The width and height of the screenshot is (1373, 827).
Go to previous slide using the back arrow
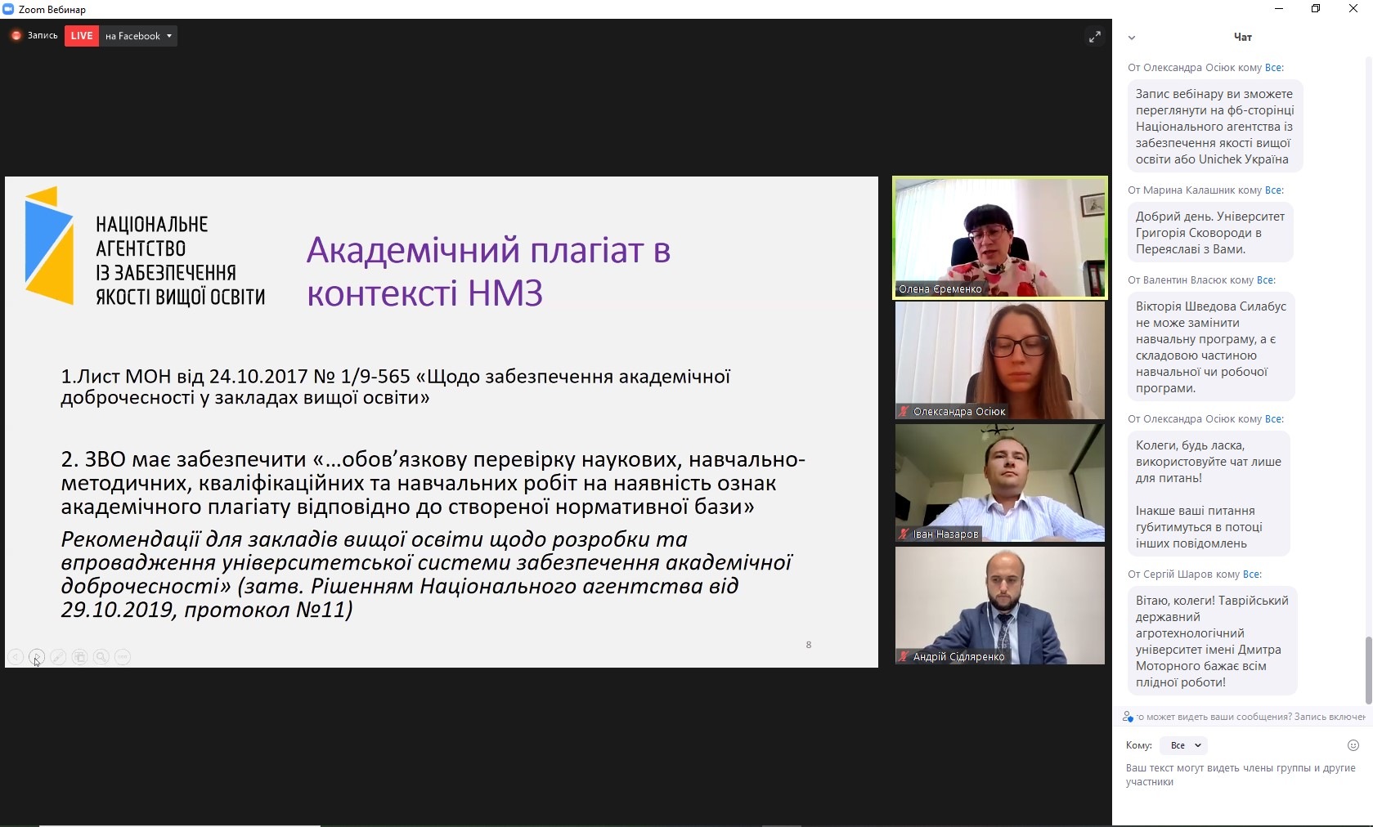pos(15,657)
